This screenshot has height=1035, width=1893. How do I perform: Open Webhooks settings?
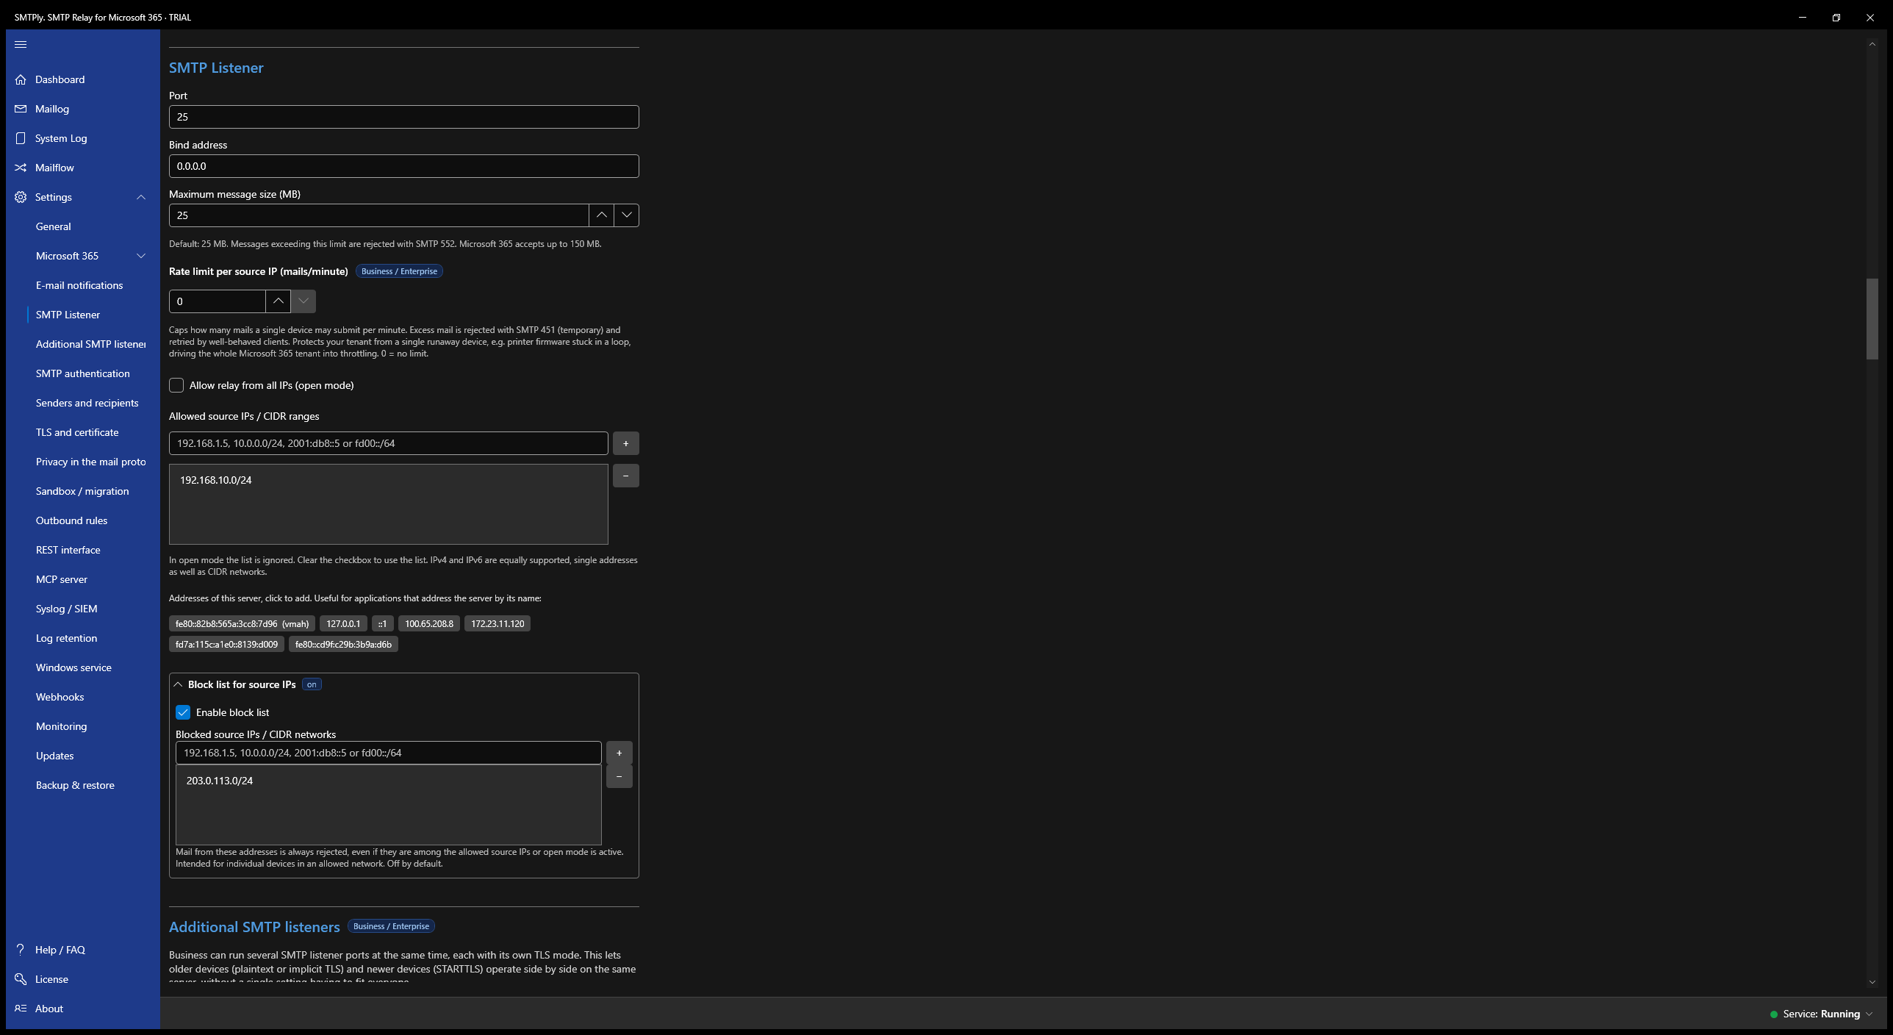(60, 697)
